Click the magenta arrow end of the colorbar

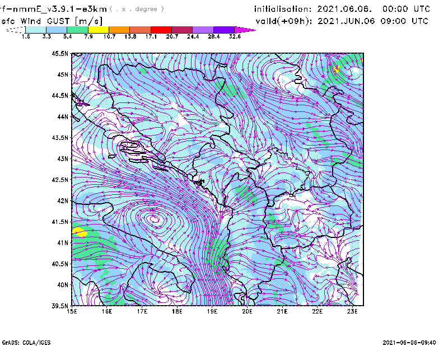coord(245,30)
